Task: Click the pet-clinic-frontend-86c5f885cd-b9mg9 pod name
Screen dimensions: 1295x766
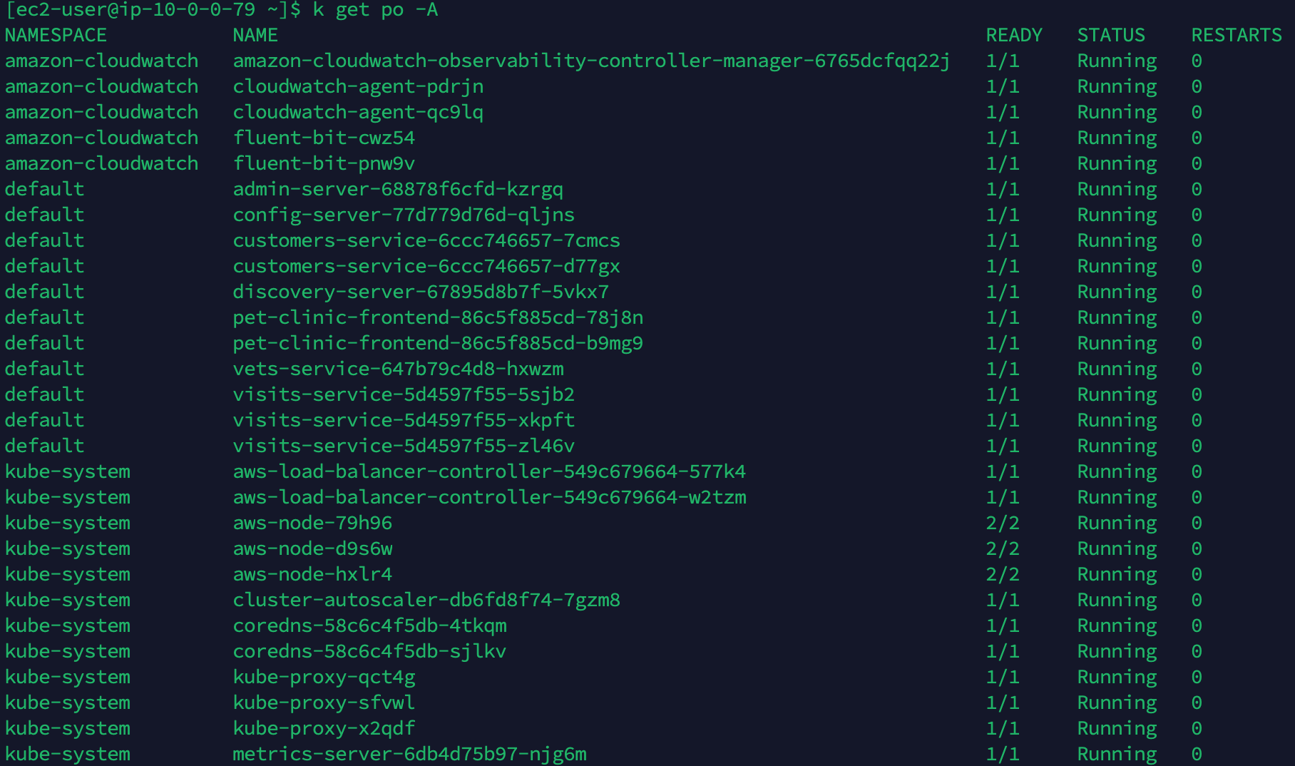Action: click(438, 343)
